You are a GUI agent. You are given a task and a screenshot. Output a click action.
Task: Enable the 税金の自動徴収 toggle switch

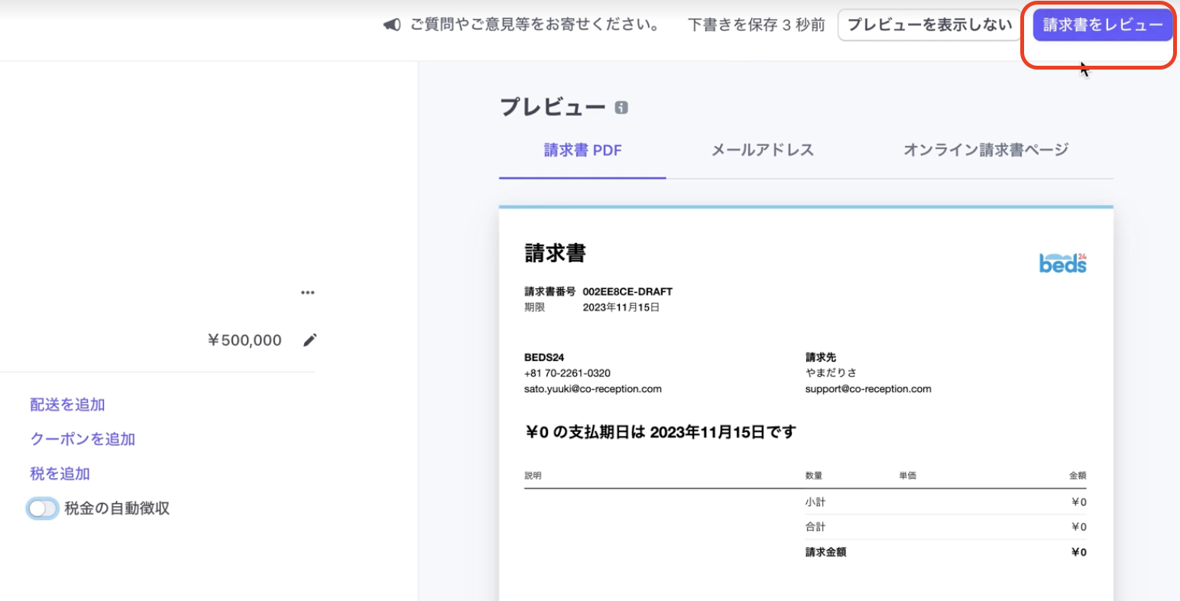42,508
